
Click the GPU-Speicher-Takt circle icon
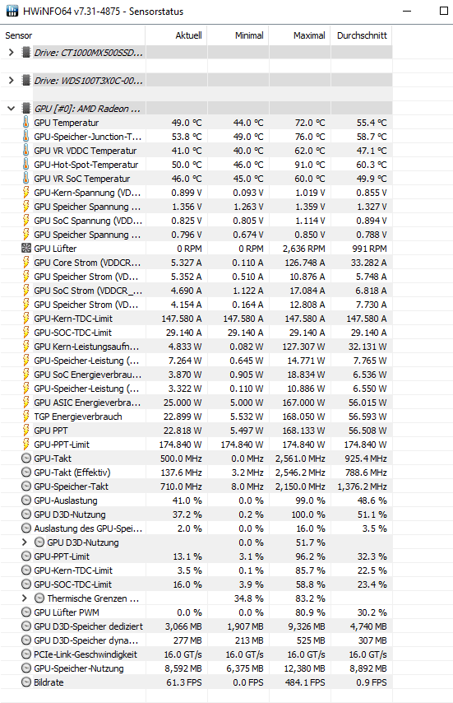click(x=26, y=486)
